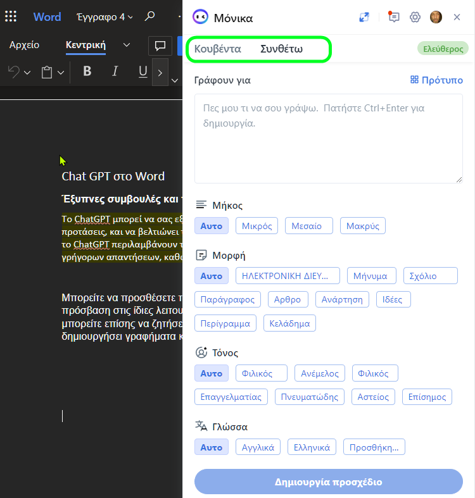Click the undo arrow icon

pos(14,72)
